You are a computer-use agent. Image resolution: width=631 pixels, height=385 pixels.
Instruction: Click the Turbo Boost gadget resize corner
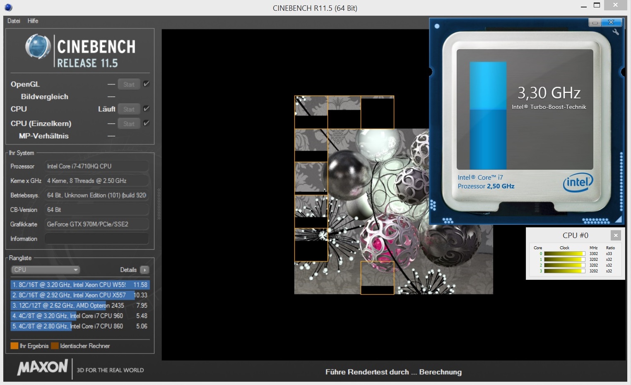click(x=618, y=219)
